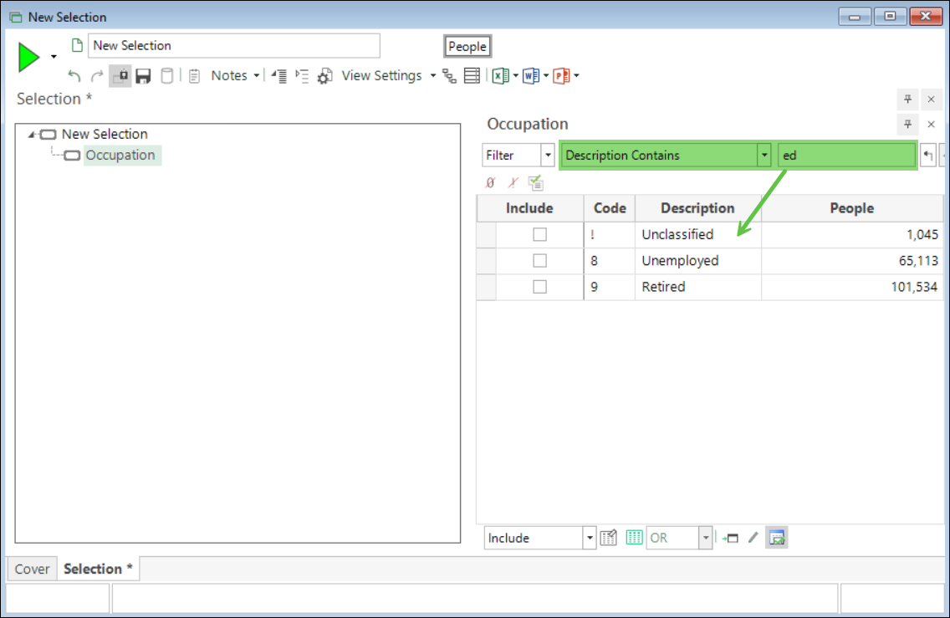
Task: Click the Unemployed description cell
Action: pyautogui.click(x=698, y=261)
